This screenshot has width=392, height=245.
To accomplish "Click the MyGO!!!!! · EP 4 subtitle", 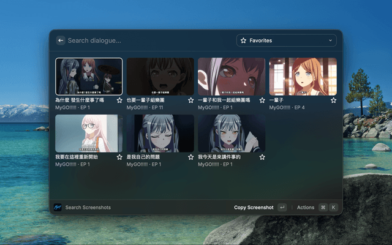I will [287, 108].
